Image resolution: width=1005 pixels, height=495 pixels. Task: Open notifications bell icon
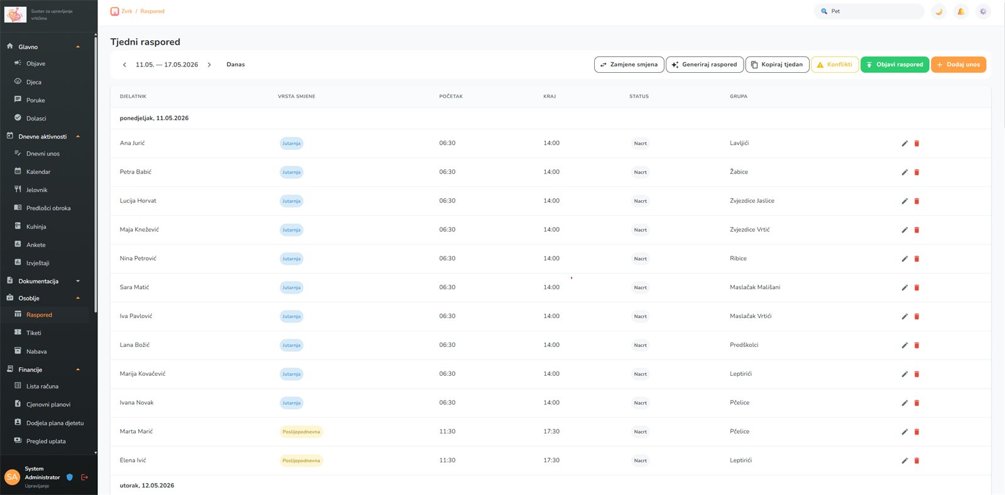tap(960, 11)
